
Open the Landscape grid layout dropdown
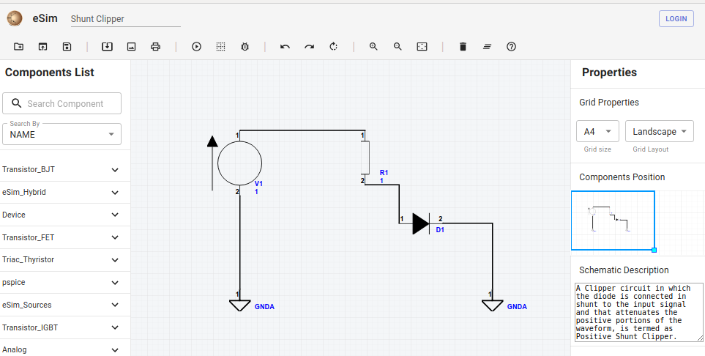659,131
